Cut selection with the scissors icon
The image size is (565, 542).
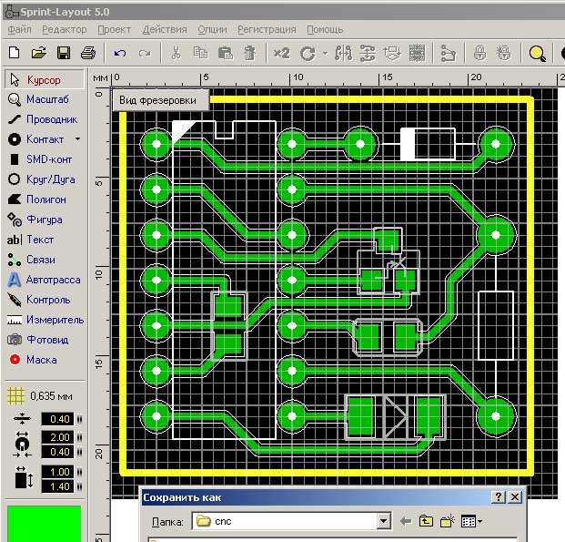176,53
